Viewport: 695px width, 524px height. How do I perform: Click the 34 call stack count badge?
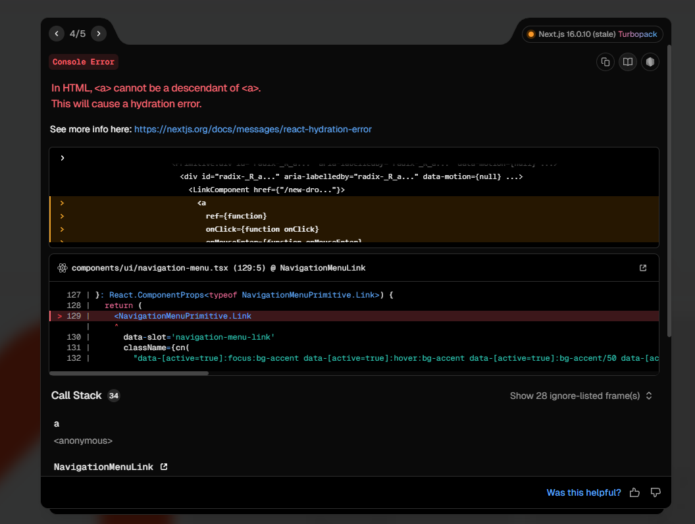point(114,396)
